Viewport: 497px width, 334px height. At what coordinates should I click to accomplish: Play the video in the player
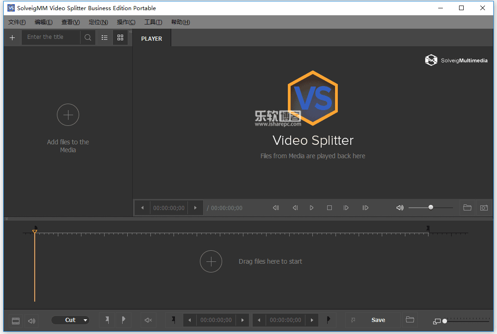click(311, 208)
